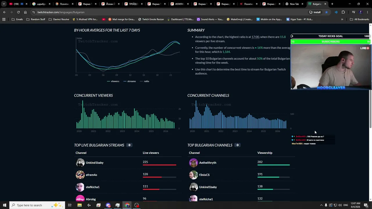This screenshot has height=209, width=372.
Task: Open the apps grid in bookmarks bar
Action: (x=4, y=19)
